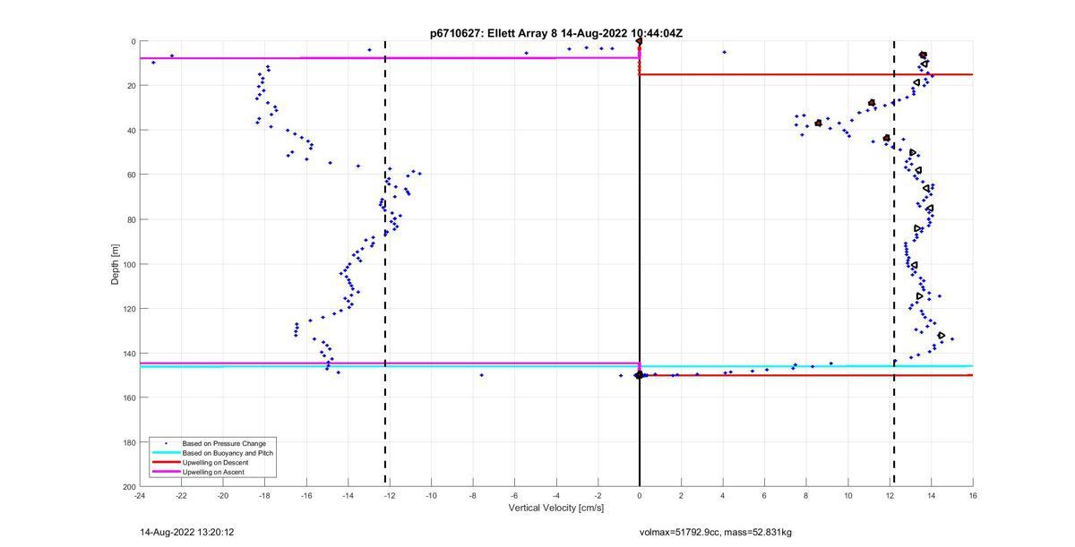Click y-axis tick label 100
This screenshot has height=547, width=1075.
point(129,264)
